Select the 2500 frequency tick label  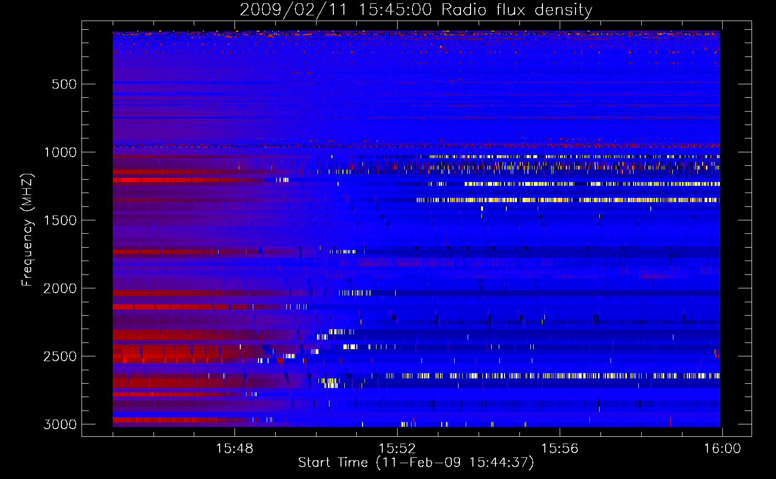tap(60, 356)
